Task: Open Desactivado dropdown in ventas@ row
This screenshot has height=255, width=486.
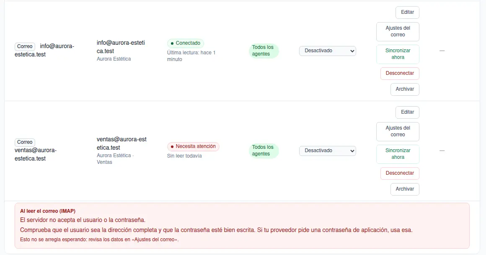Action: pos(327,150)
